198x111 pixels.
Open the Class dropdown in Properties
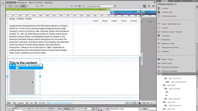[x=69, y=109]
